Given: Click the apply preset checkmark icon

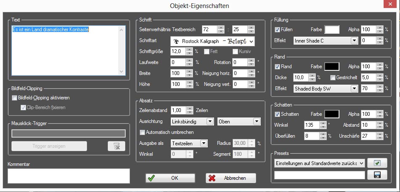Looking at the screenshot, I should (x=377, y=163).
